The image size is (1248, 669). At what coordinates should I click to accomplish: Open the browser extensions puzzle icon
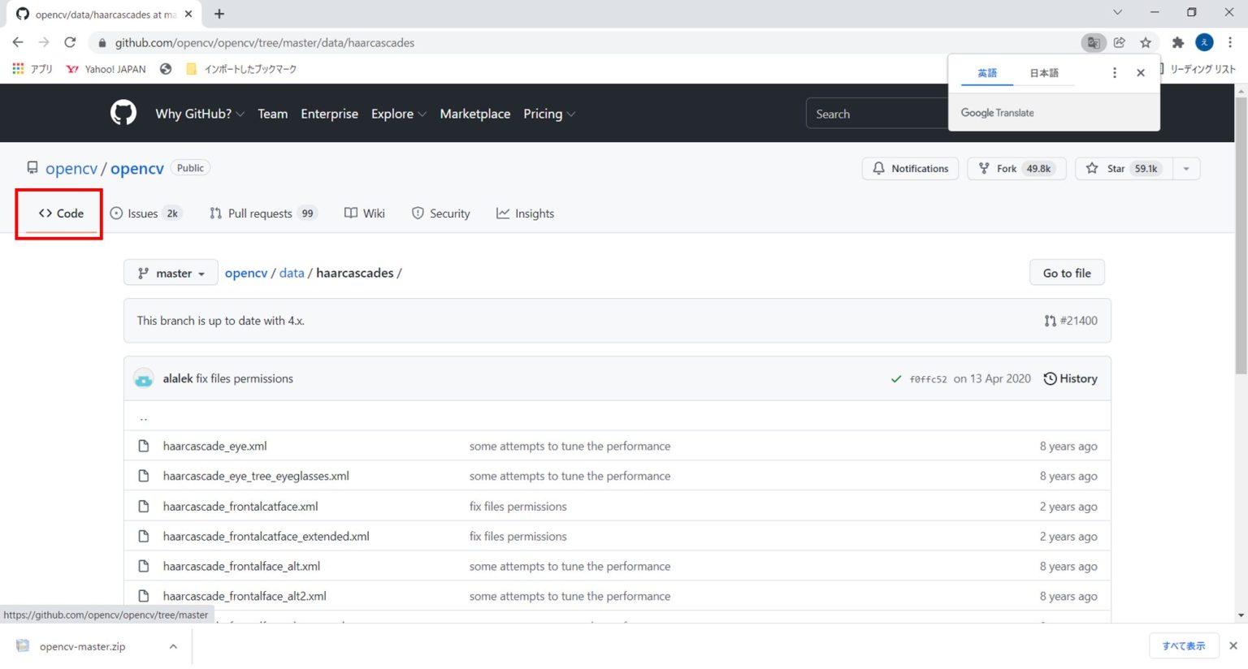coord(1177,43)
